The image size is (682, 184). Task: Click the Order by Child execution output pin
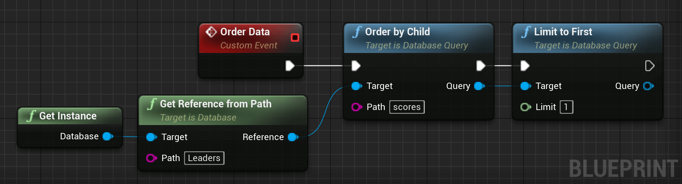pos(481,66)
